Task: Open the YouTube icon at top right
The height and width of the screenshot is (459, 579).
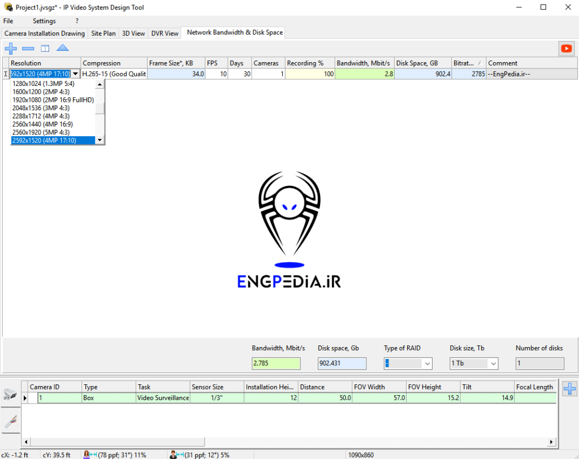Action: 566,49
